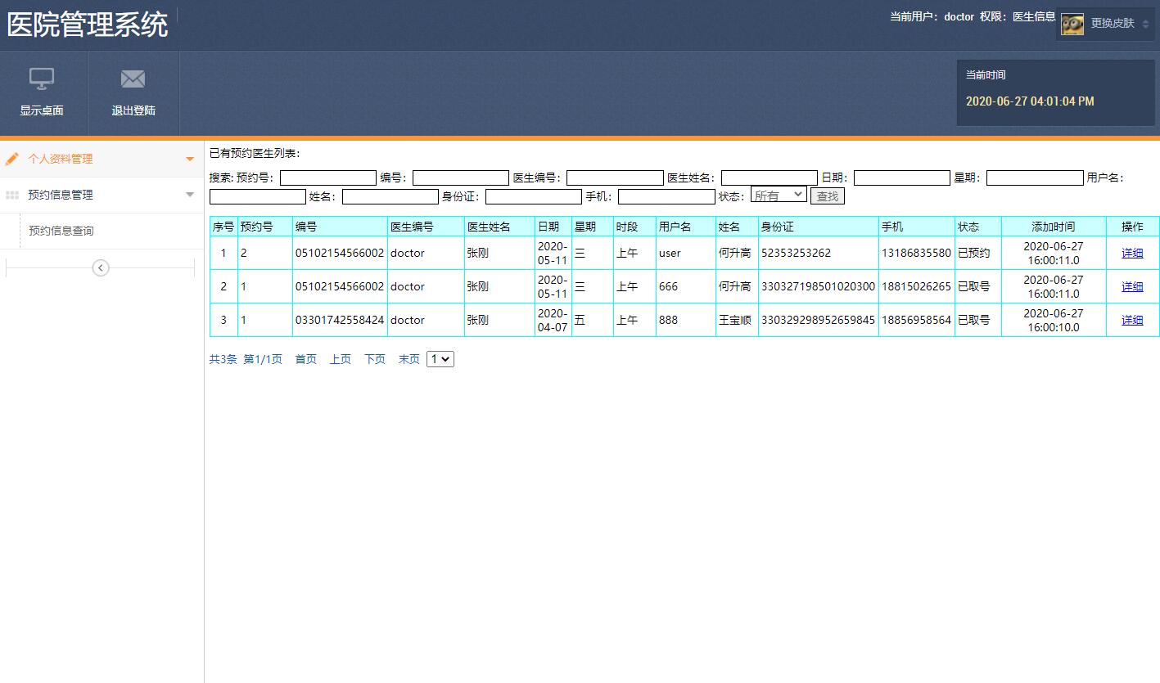
Task: Open the 状态 dropdown showing 所有
Action: click(778, 195)
